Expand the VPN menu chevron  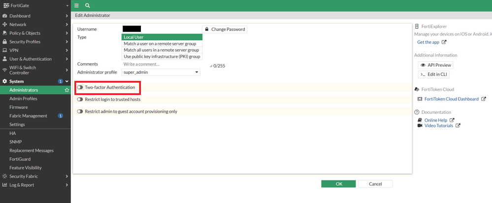click(x=67, y=50)
